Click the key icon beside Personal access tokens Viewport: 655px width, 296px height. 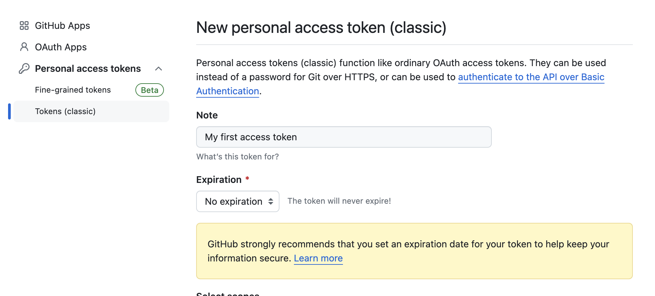24,68
